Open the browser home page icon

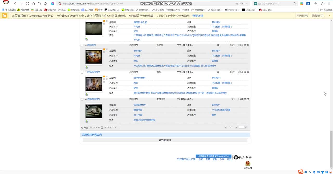point(33,4)
